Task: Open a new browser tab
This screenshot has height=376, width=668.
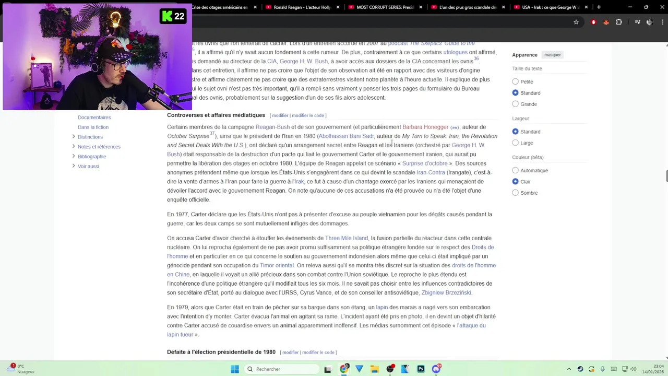Action: 599,7
